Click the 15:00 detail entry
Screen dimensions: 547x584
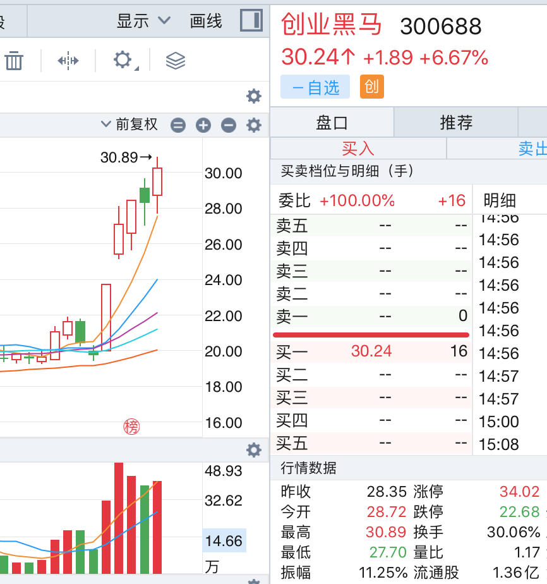coord(498,422)
